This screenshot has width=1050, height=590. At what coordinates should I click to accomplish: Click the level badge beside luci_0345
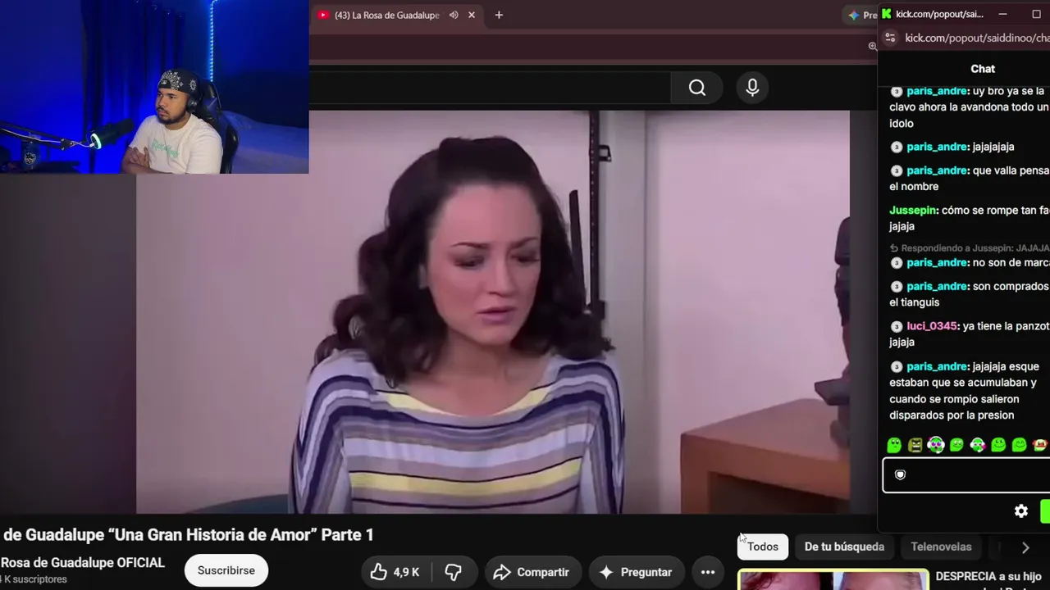tap(897, 326)
